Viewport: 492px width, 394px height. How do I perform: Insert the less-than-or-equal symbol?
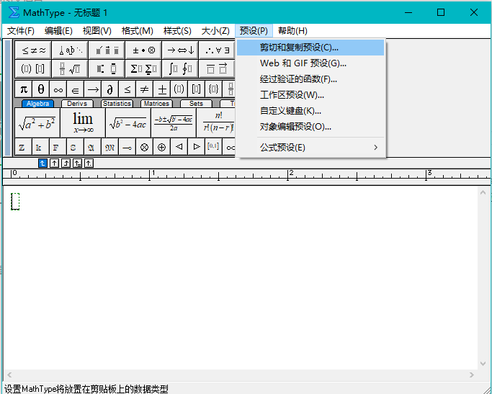[x=127, y=89]
